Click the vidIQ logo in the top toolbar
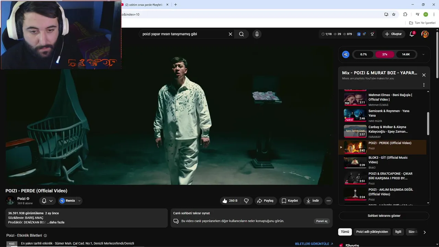The height and width of the screenshot is (247, 439). [359, 34]
